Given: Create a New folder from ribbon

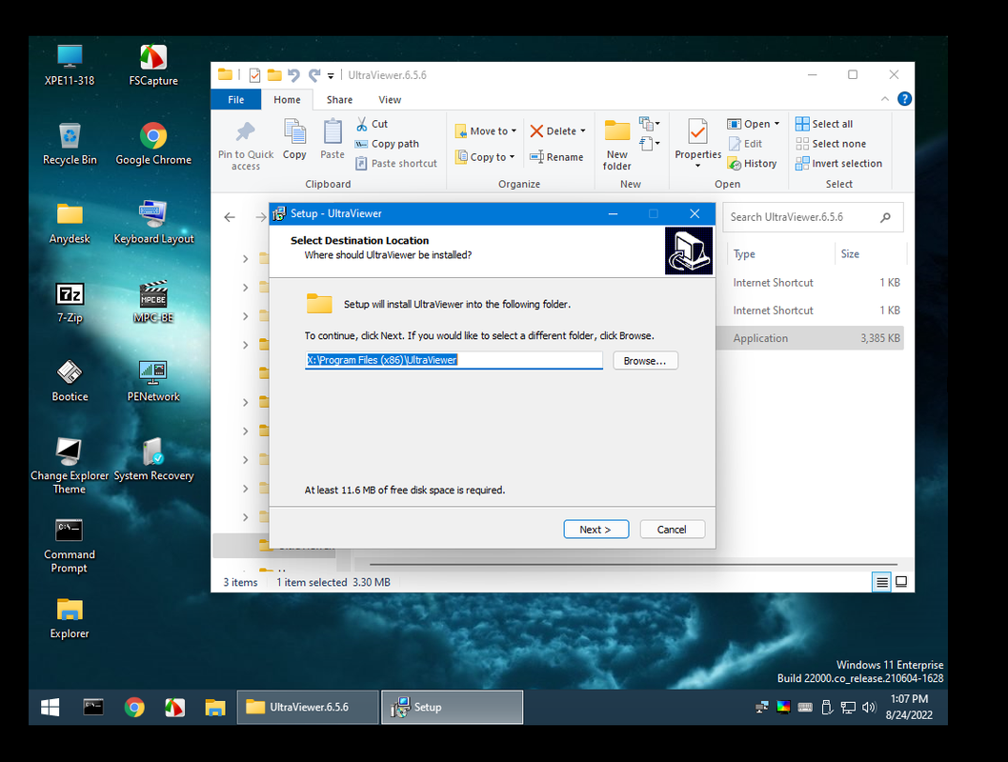Looking at the screenshot, I should [x=617, y=146].
